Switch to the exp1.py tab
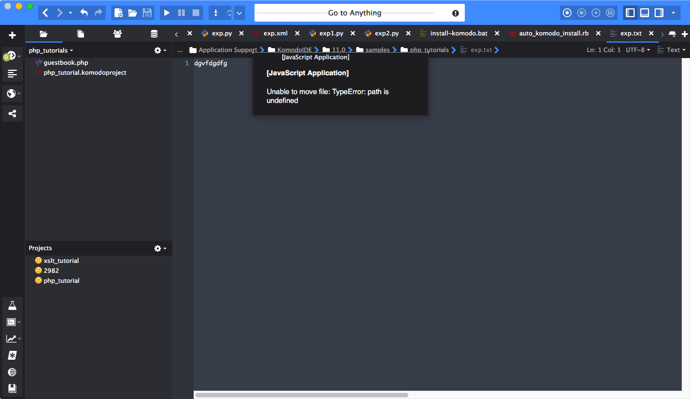Viewport: 690px width, 399px height. tap(333, 33)
